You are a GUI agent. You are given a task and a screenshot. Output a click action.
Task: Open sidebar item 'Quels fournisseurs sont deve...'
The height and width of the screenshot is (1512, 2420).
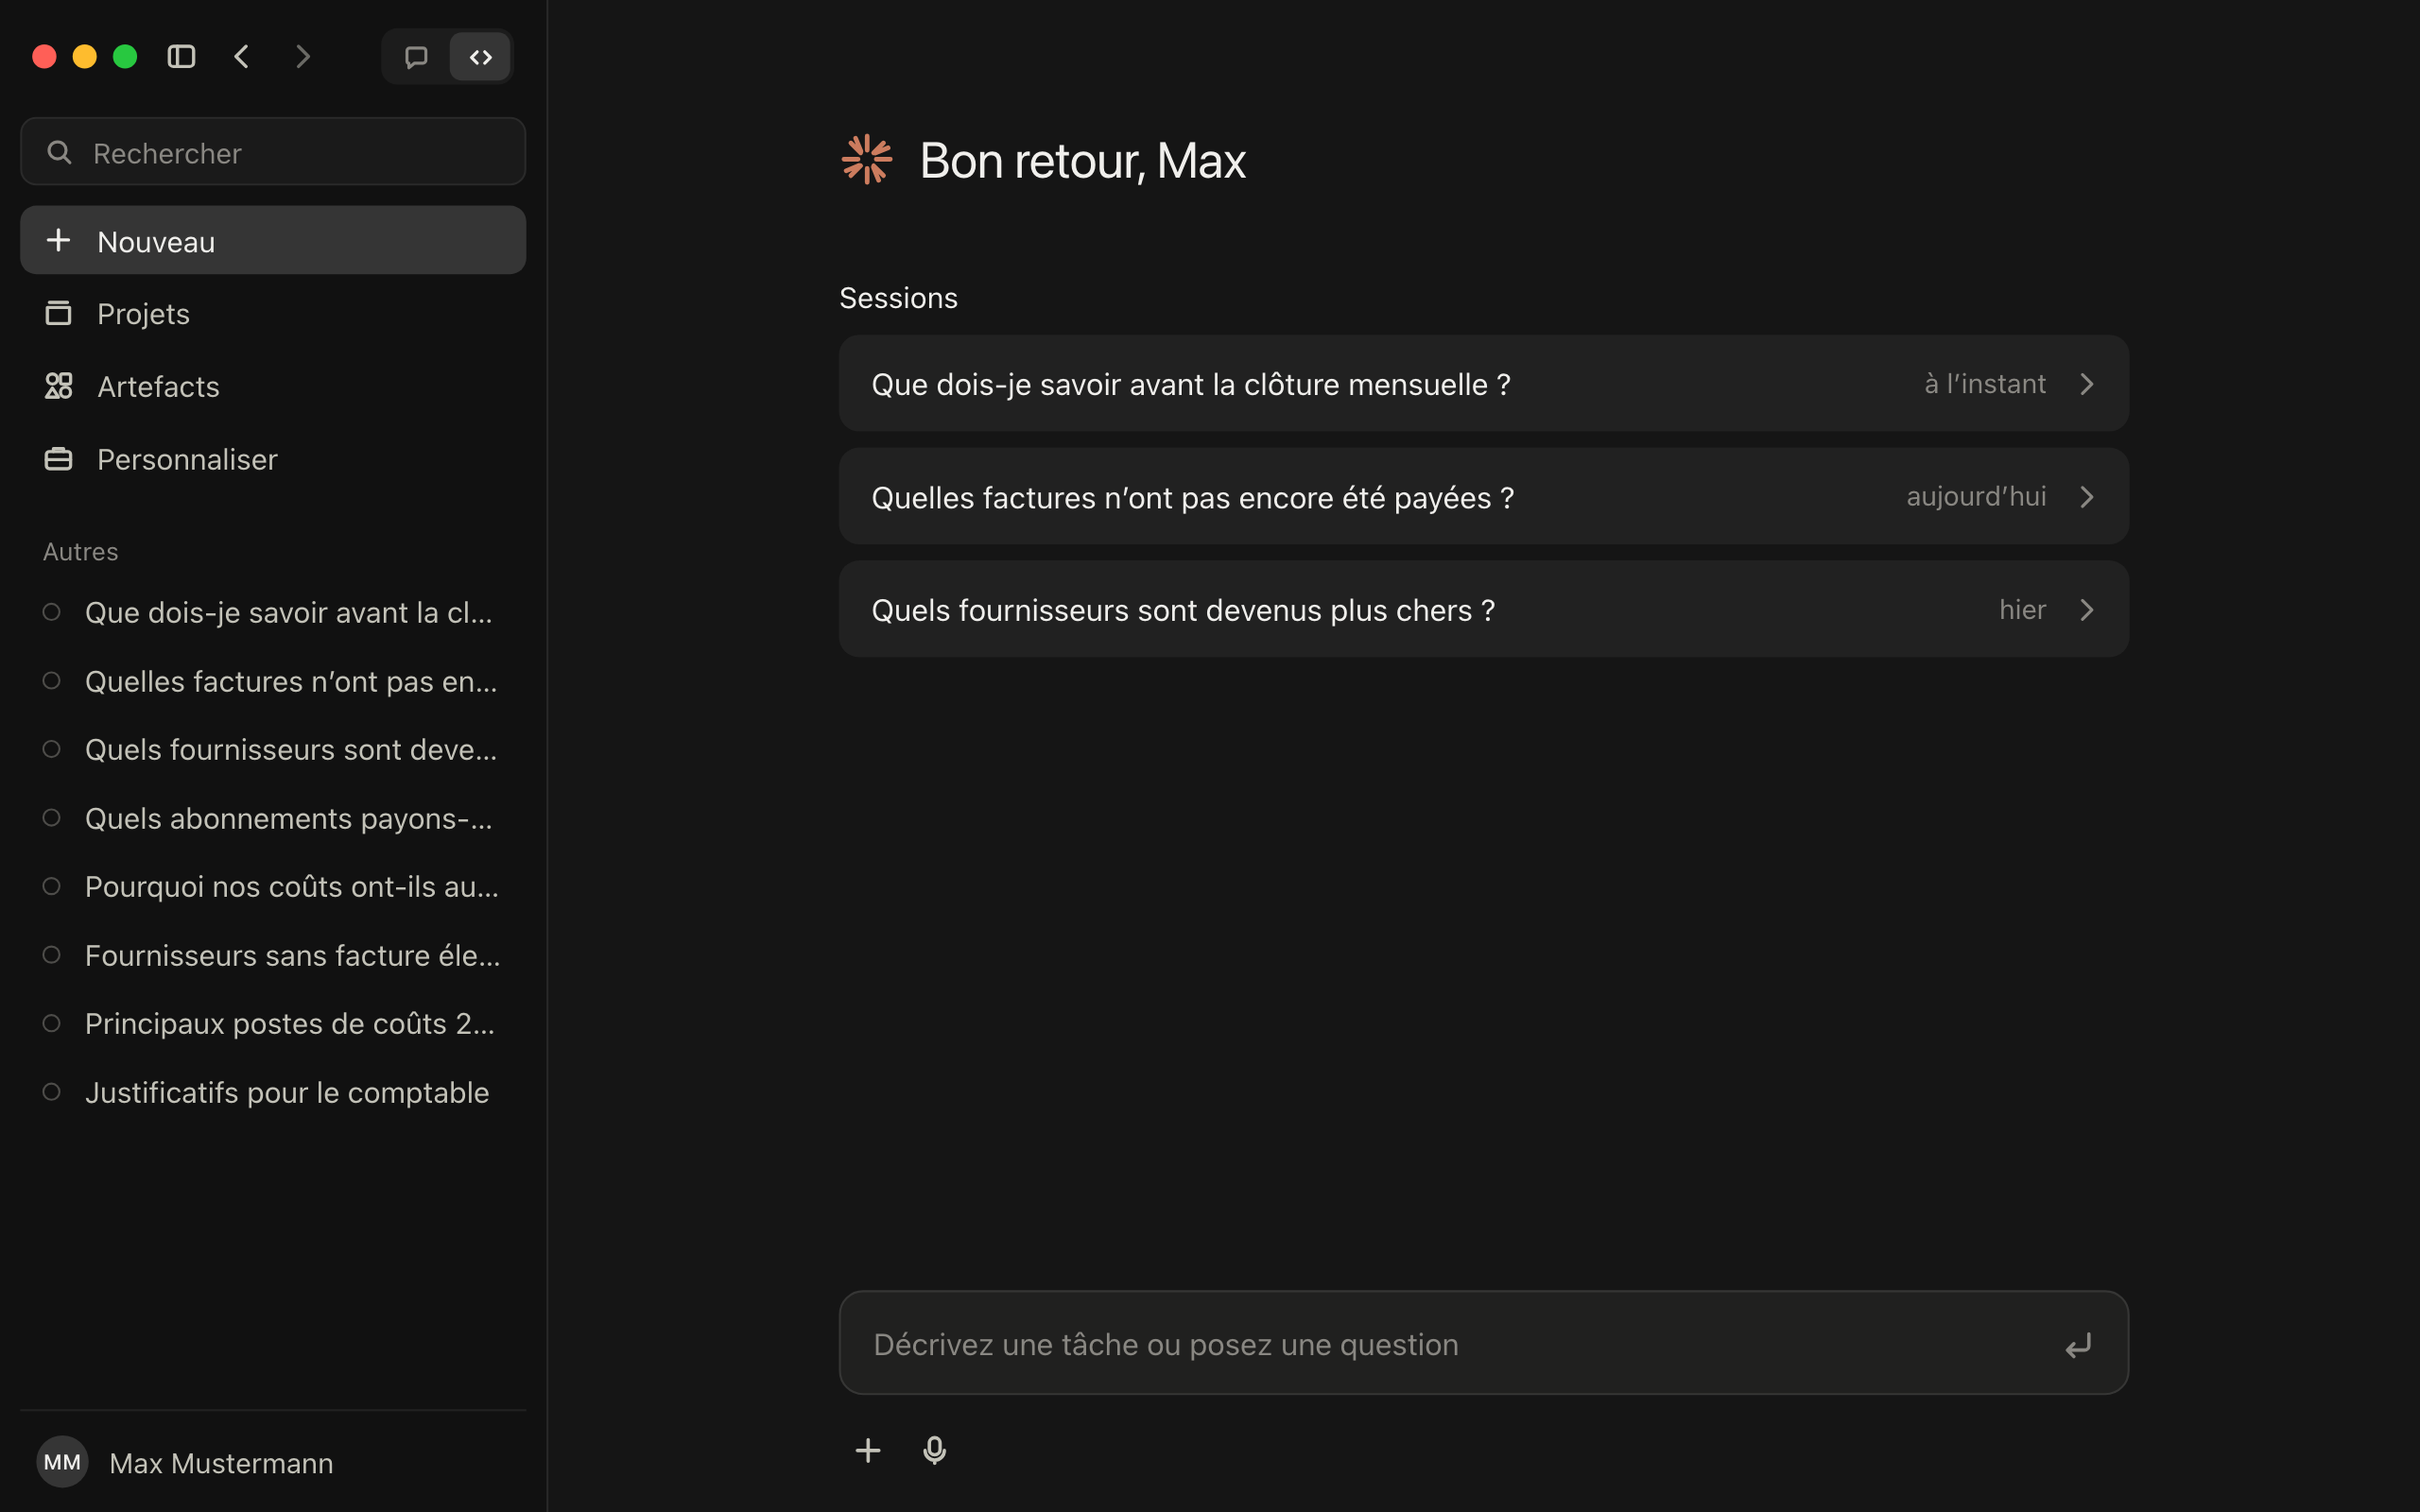(x=273, y=749)
